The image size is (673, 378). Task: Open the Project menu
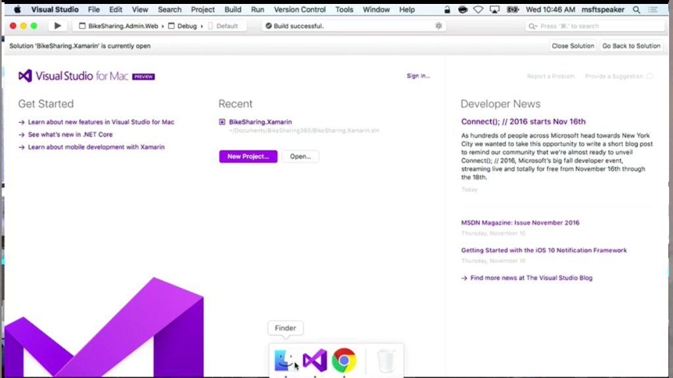202,9
